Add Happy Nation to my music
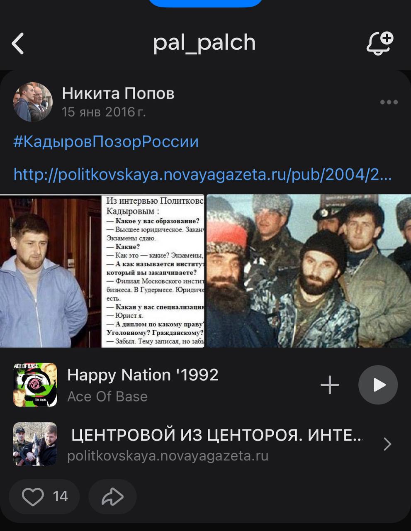 (330, 385)
